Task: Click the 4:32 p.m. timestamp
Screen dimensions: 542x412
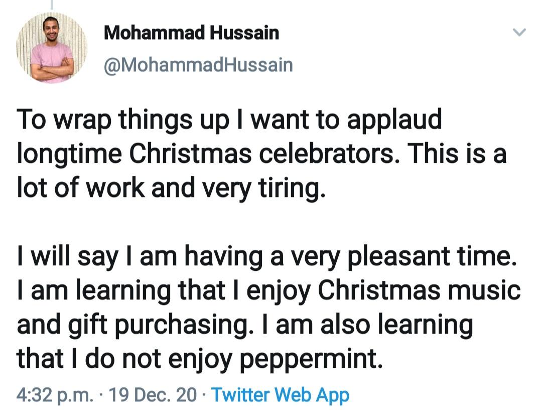Action: 55,395
